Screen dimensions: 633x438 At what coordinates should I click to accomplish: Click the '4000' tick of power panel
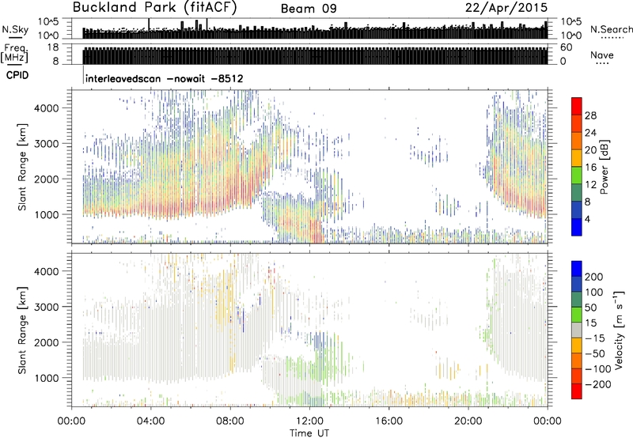[46, 108]
